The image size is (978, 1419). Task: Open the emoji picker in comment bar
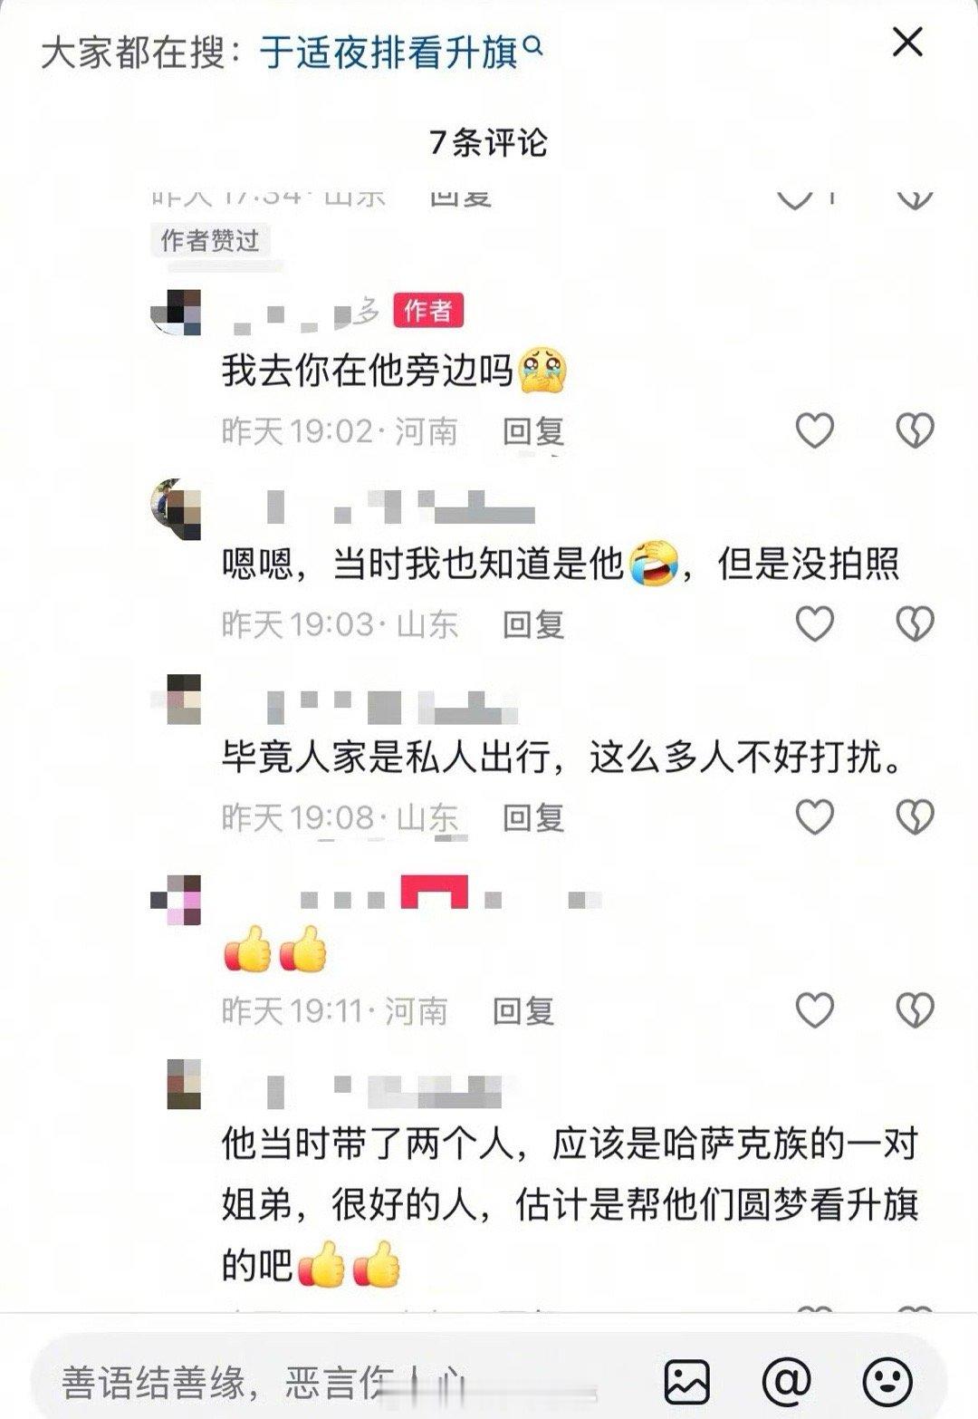click(x=887, y=1382)
